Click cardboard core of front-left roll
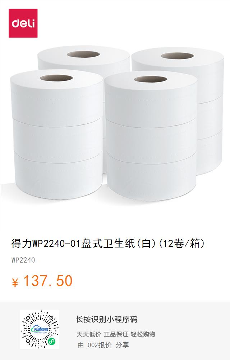Viewport: 230px width, 360px height. click(56, 78)
